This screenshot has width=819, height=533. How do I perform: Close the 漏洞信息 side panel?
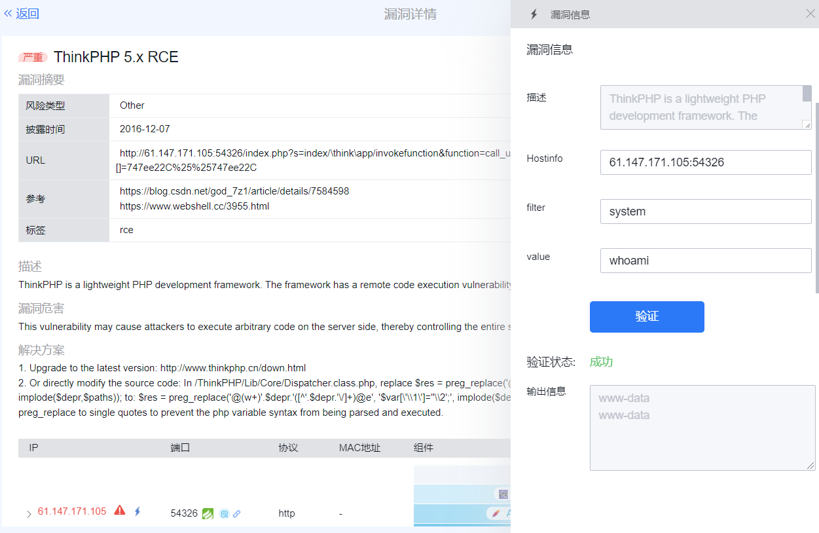810,14
